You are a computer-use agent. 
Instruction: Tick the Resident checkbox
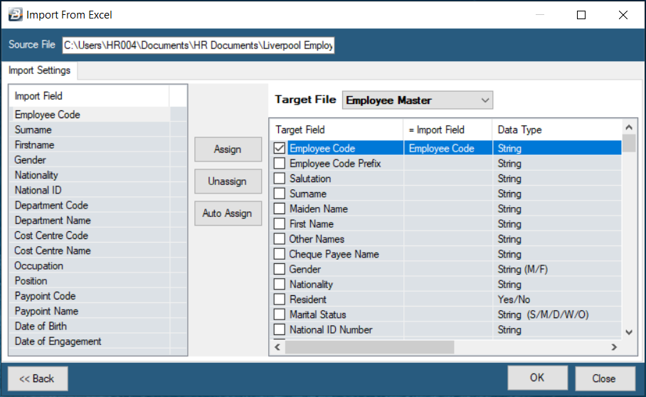coord(280,300)
